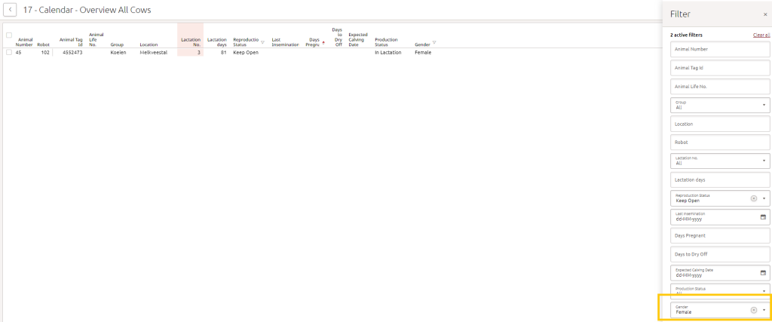Screen dimensions: 772x322
Task: Tick the checkbox for animal 45
Action: 9,52
